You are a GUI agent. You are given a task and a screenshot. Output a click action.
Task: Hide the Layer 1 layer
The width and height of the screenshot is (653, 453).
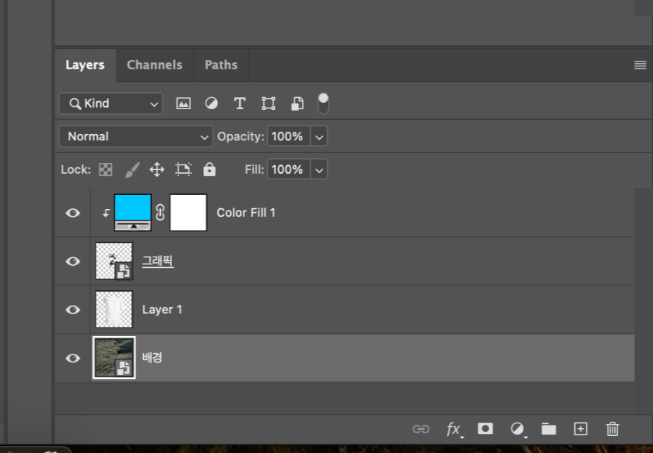[73, 310]
